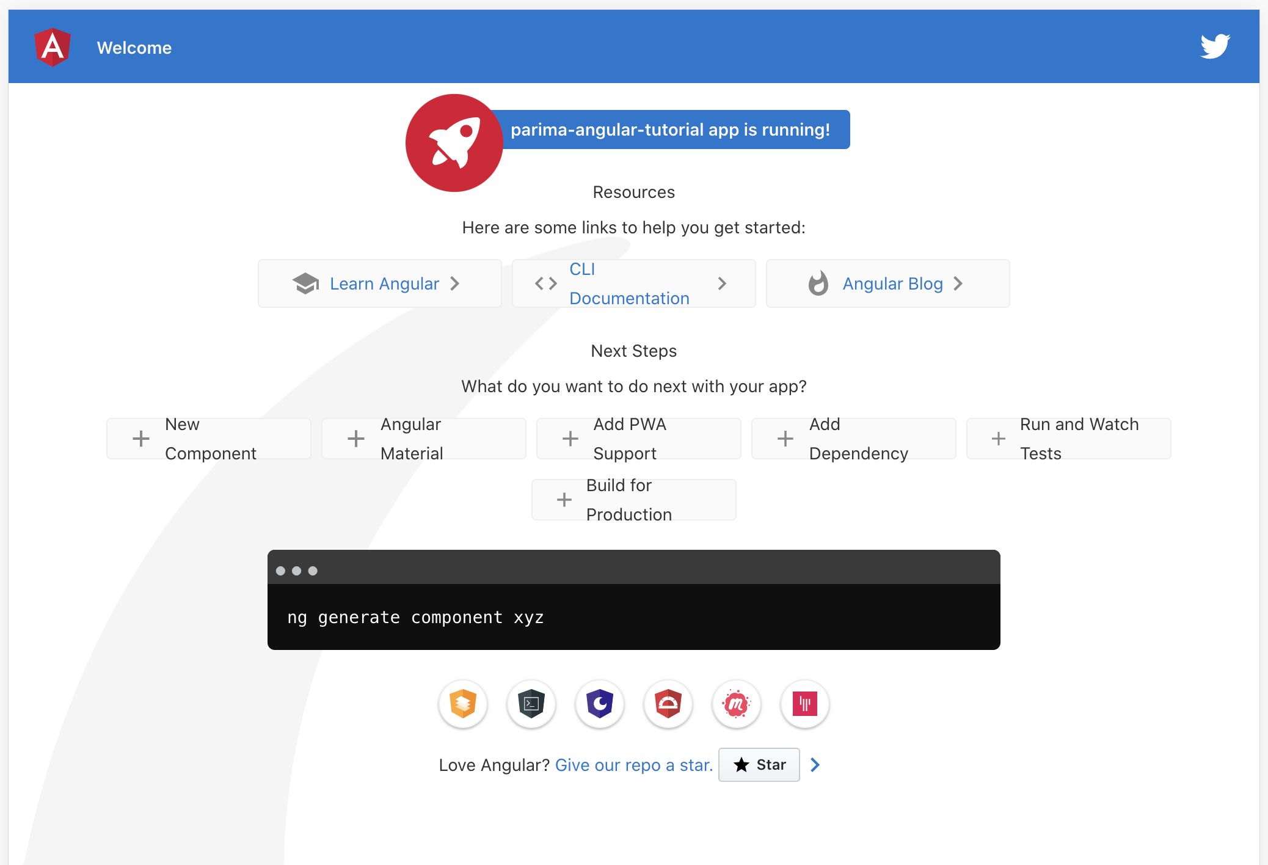The image size is (1268, 865).
Task: Follow the Give our repo a star link
Action: 633,765
